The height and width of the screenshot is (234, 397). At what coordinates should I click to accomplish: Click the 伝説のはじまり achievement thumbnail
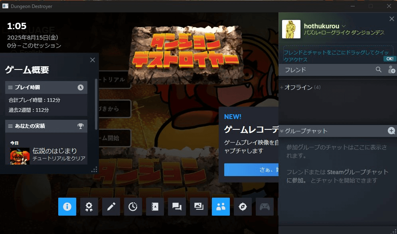(x=20, y=156)
